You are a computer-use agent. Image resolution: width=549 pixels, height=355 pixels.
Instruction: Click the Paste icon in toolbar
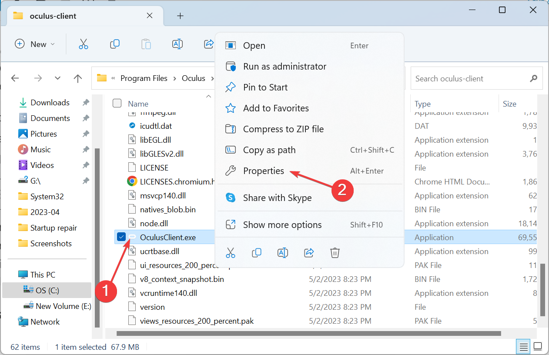pyautogui.click(x=146, y=44)
